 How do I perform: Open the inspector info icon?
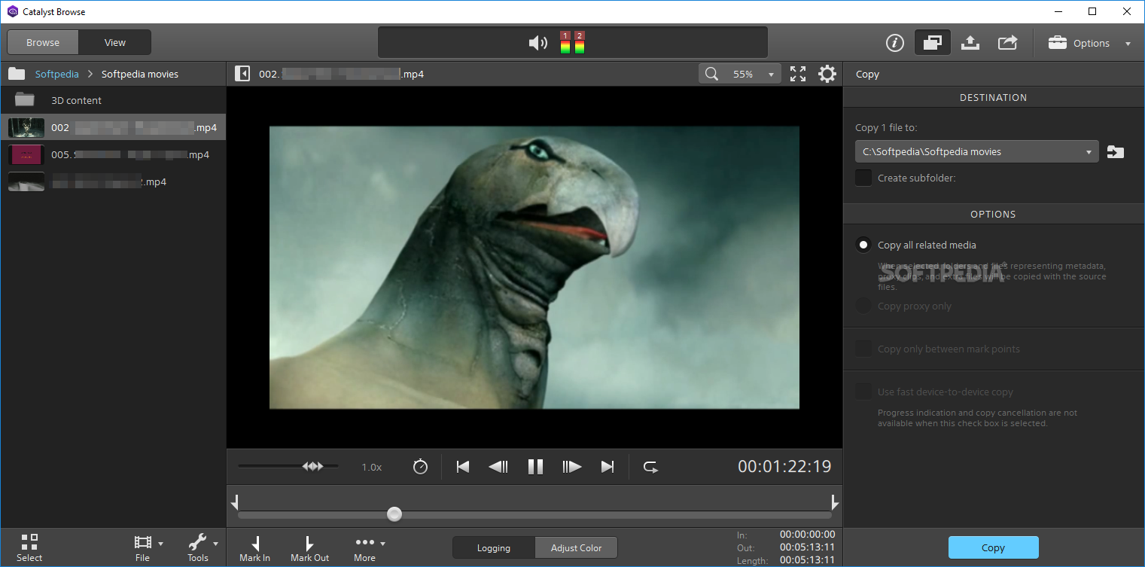(894, 43)
